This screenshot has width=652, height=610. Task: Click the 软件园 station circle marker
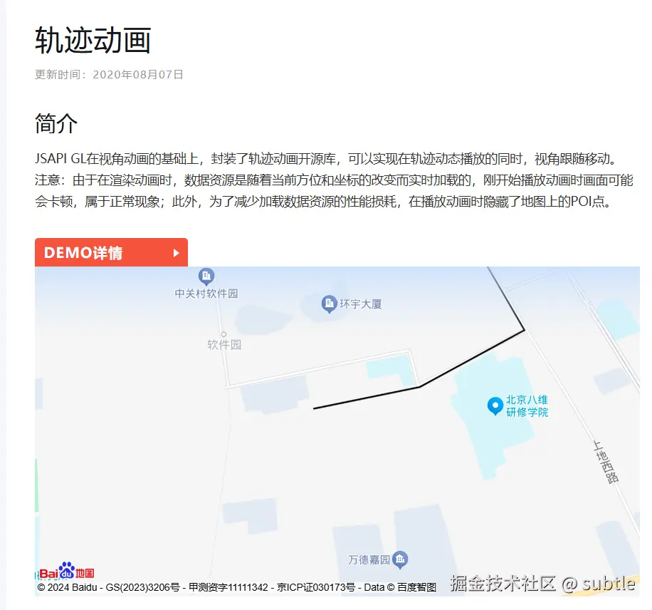click(x=224, y=334)
